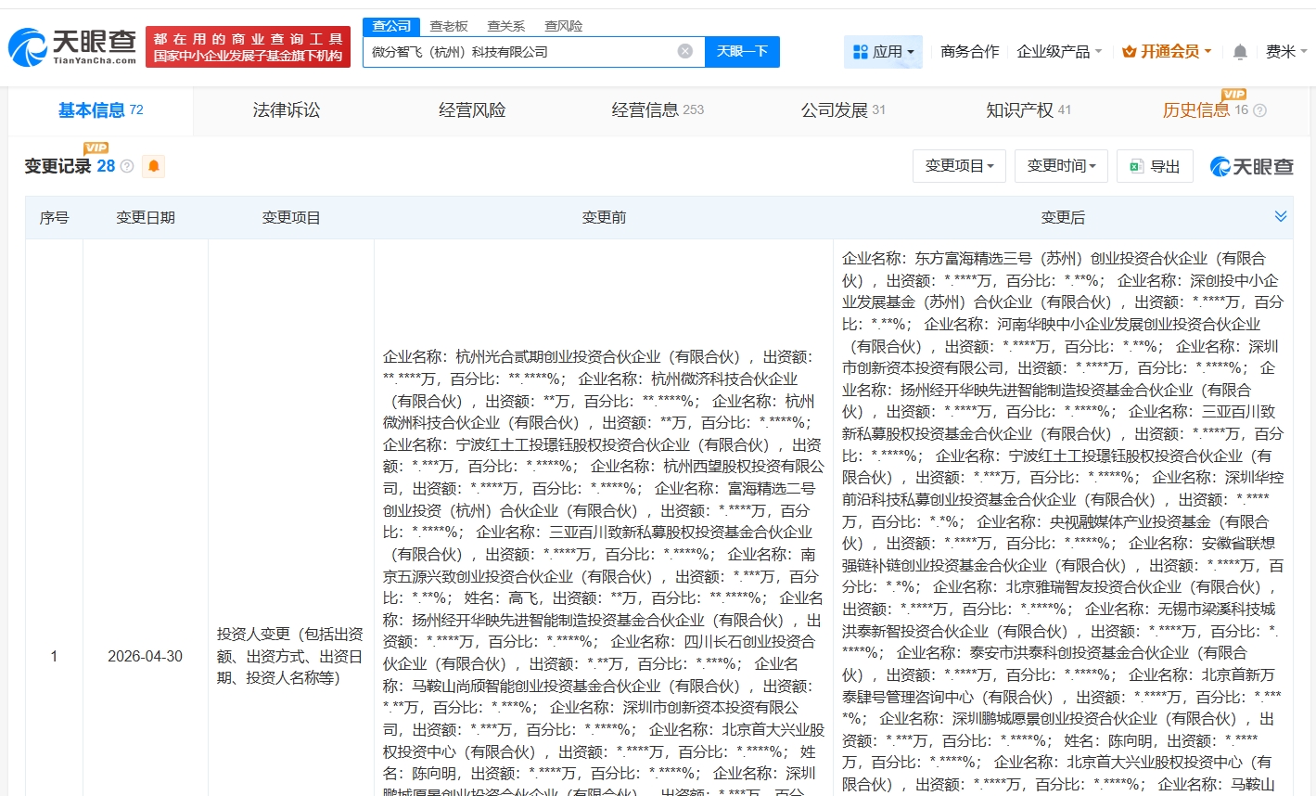Open the 变更项目 filter dropdown

(960, 166)
